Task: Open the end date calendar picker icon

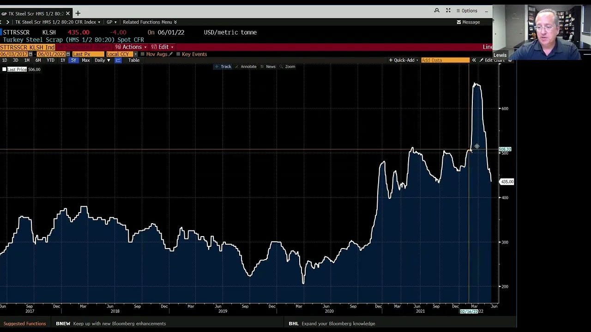Action: click(68, 54)
